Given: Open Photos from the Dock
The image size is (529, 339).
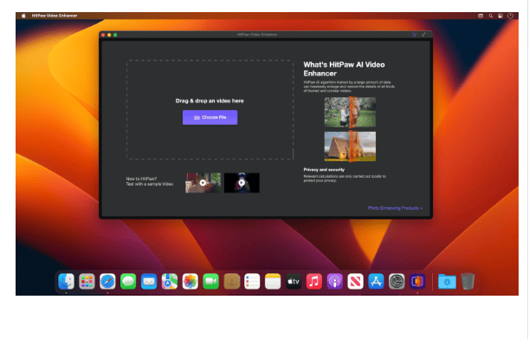Looking at the screenshot, I should tap(190, 281).
